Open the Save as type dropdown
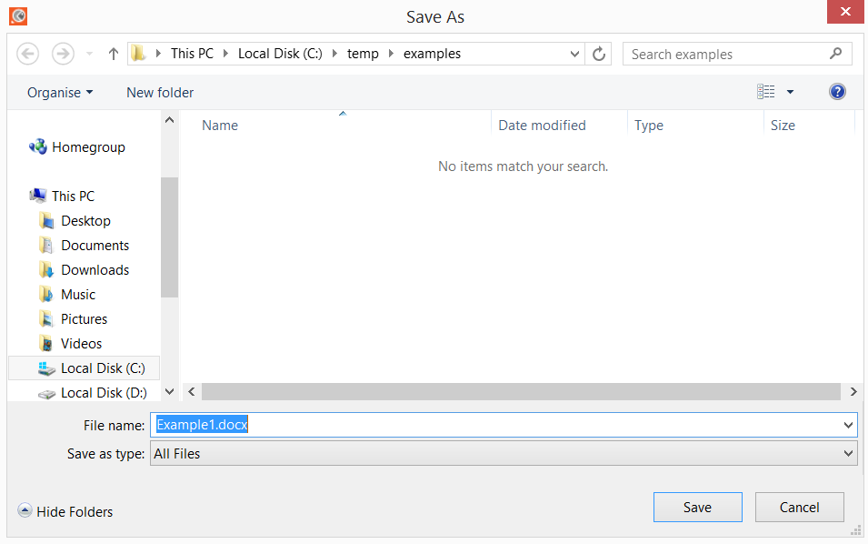Viewport: 868px width, 544px height. (501, 453)
